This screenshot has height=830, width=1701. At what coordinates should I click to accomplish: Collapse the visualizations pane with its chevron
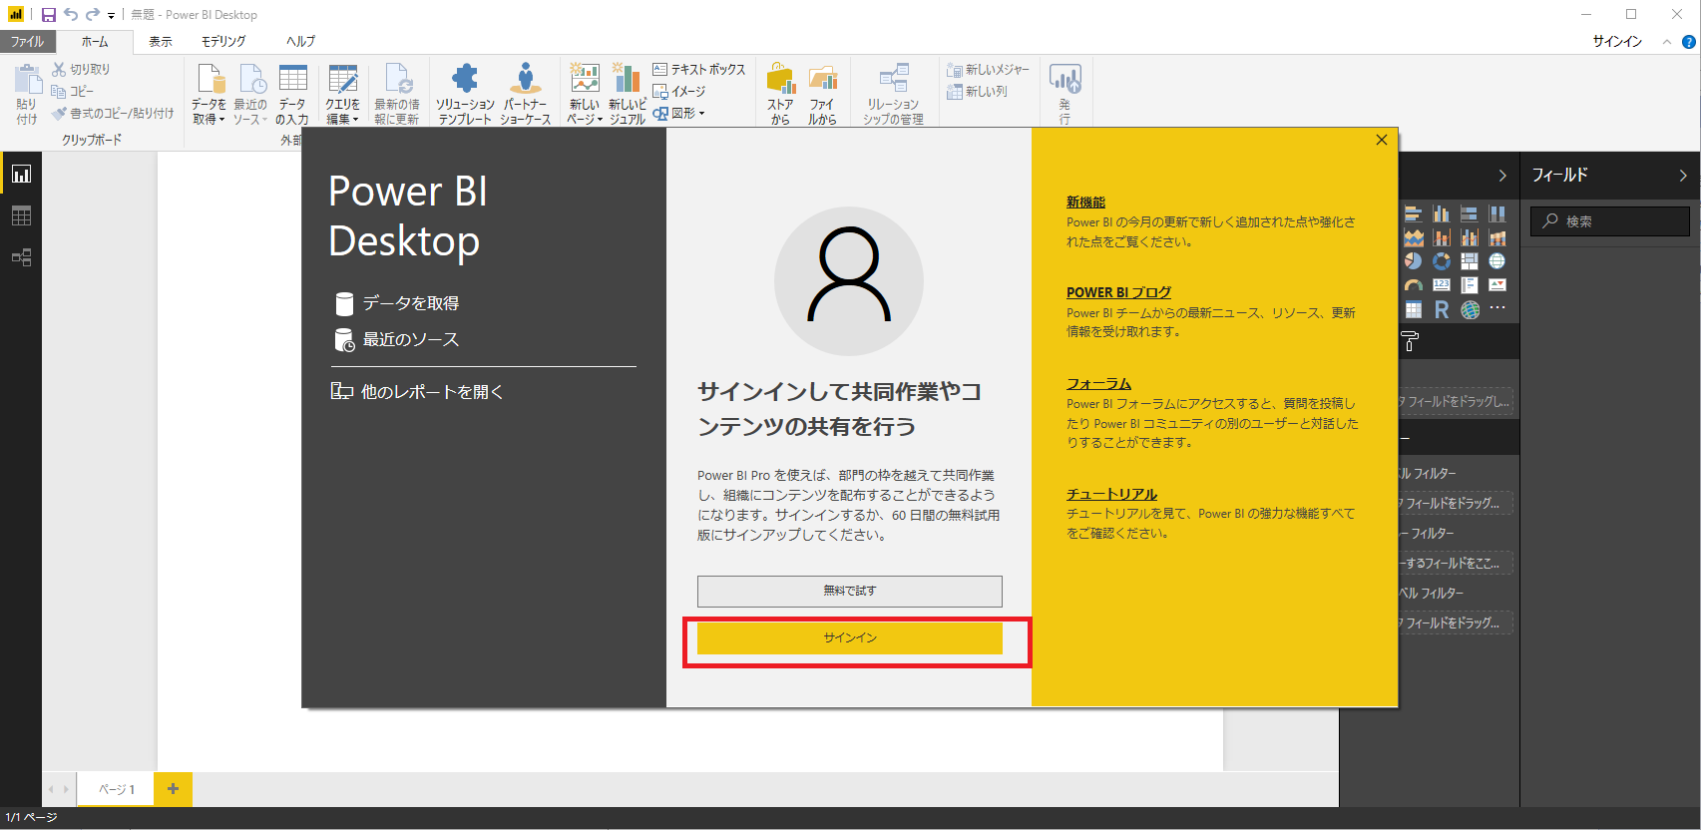(x=1502, y=176)
